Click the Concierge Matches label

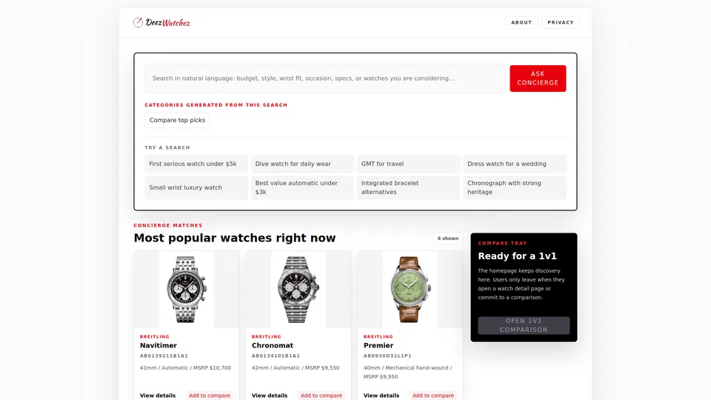[168, 225]
